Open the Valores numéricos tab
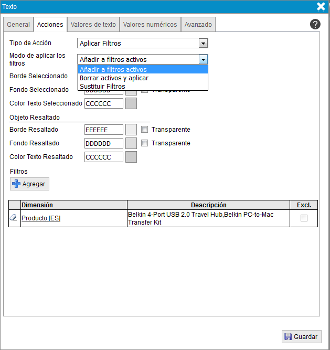Screen dimensions: 330x350 click(x=150, y=25)
